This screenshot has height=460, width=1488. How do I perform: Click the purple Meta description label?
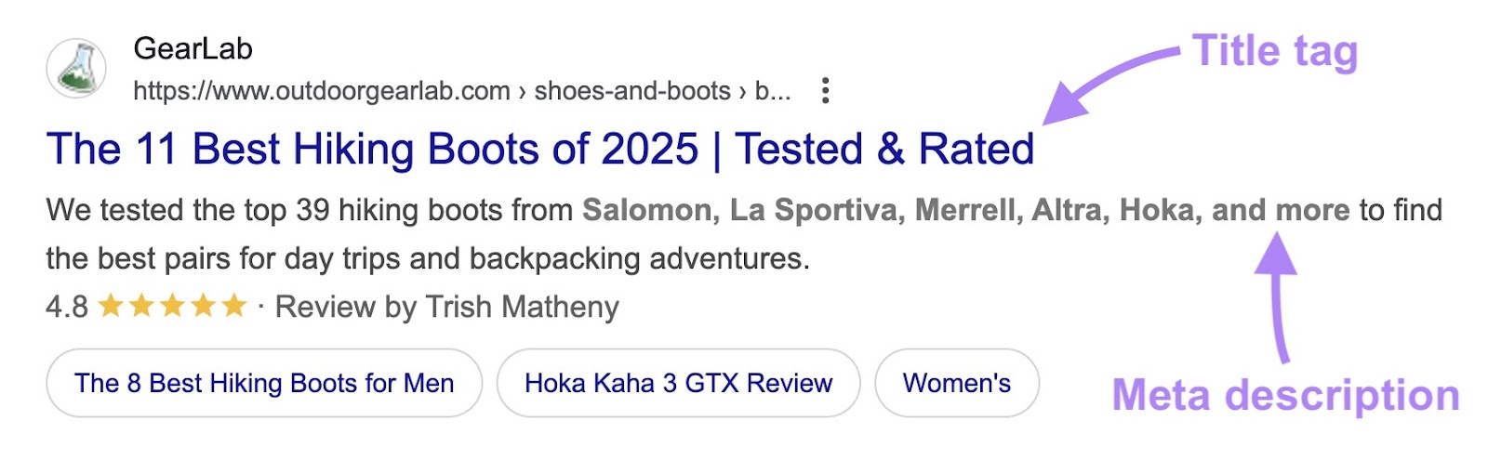coord(1285,395)
